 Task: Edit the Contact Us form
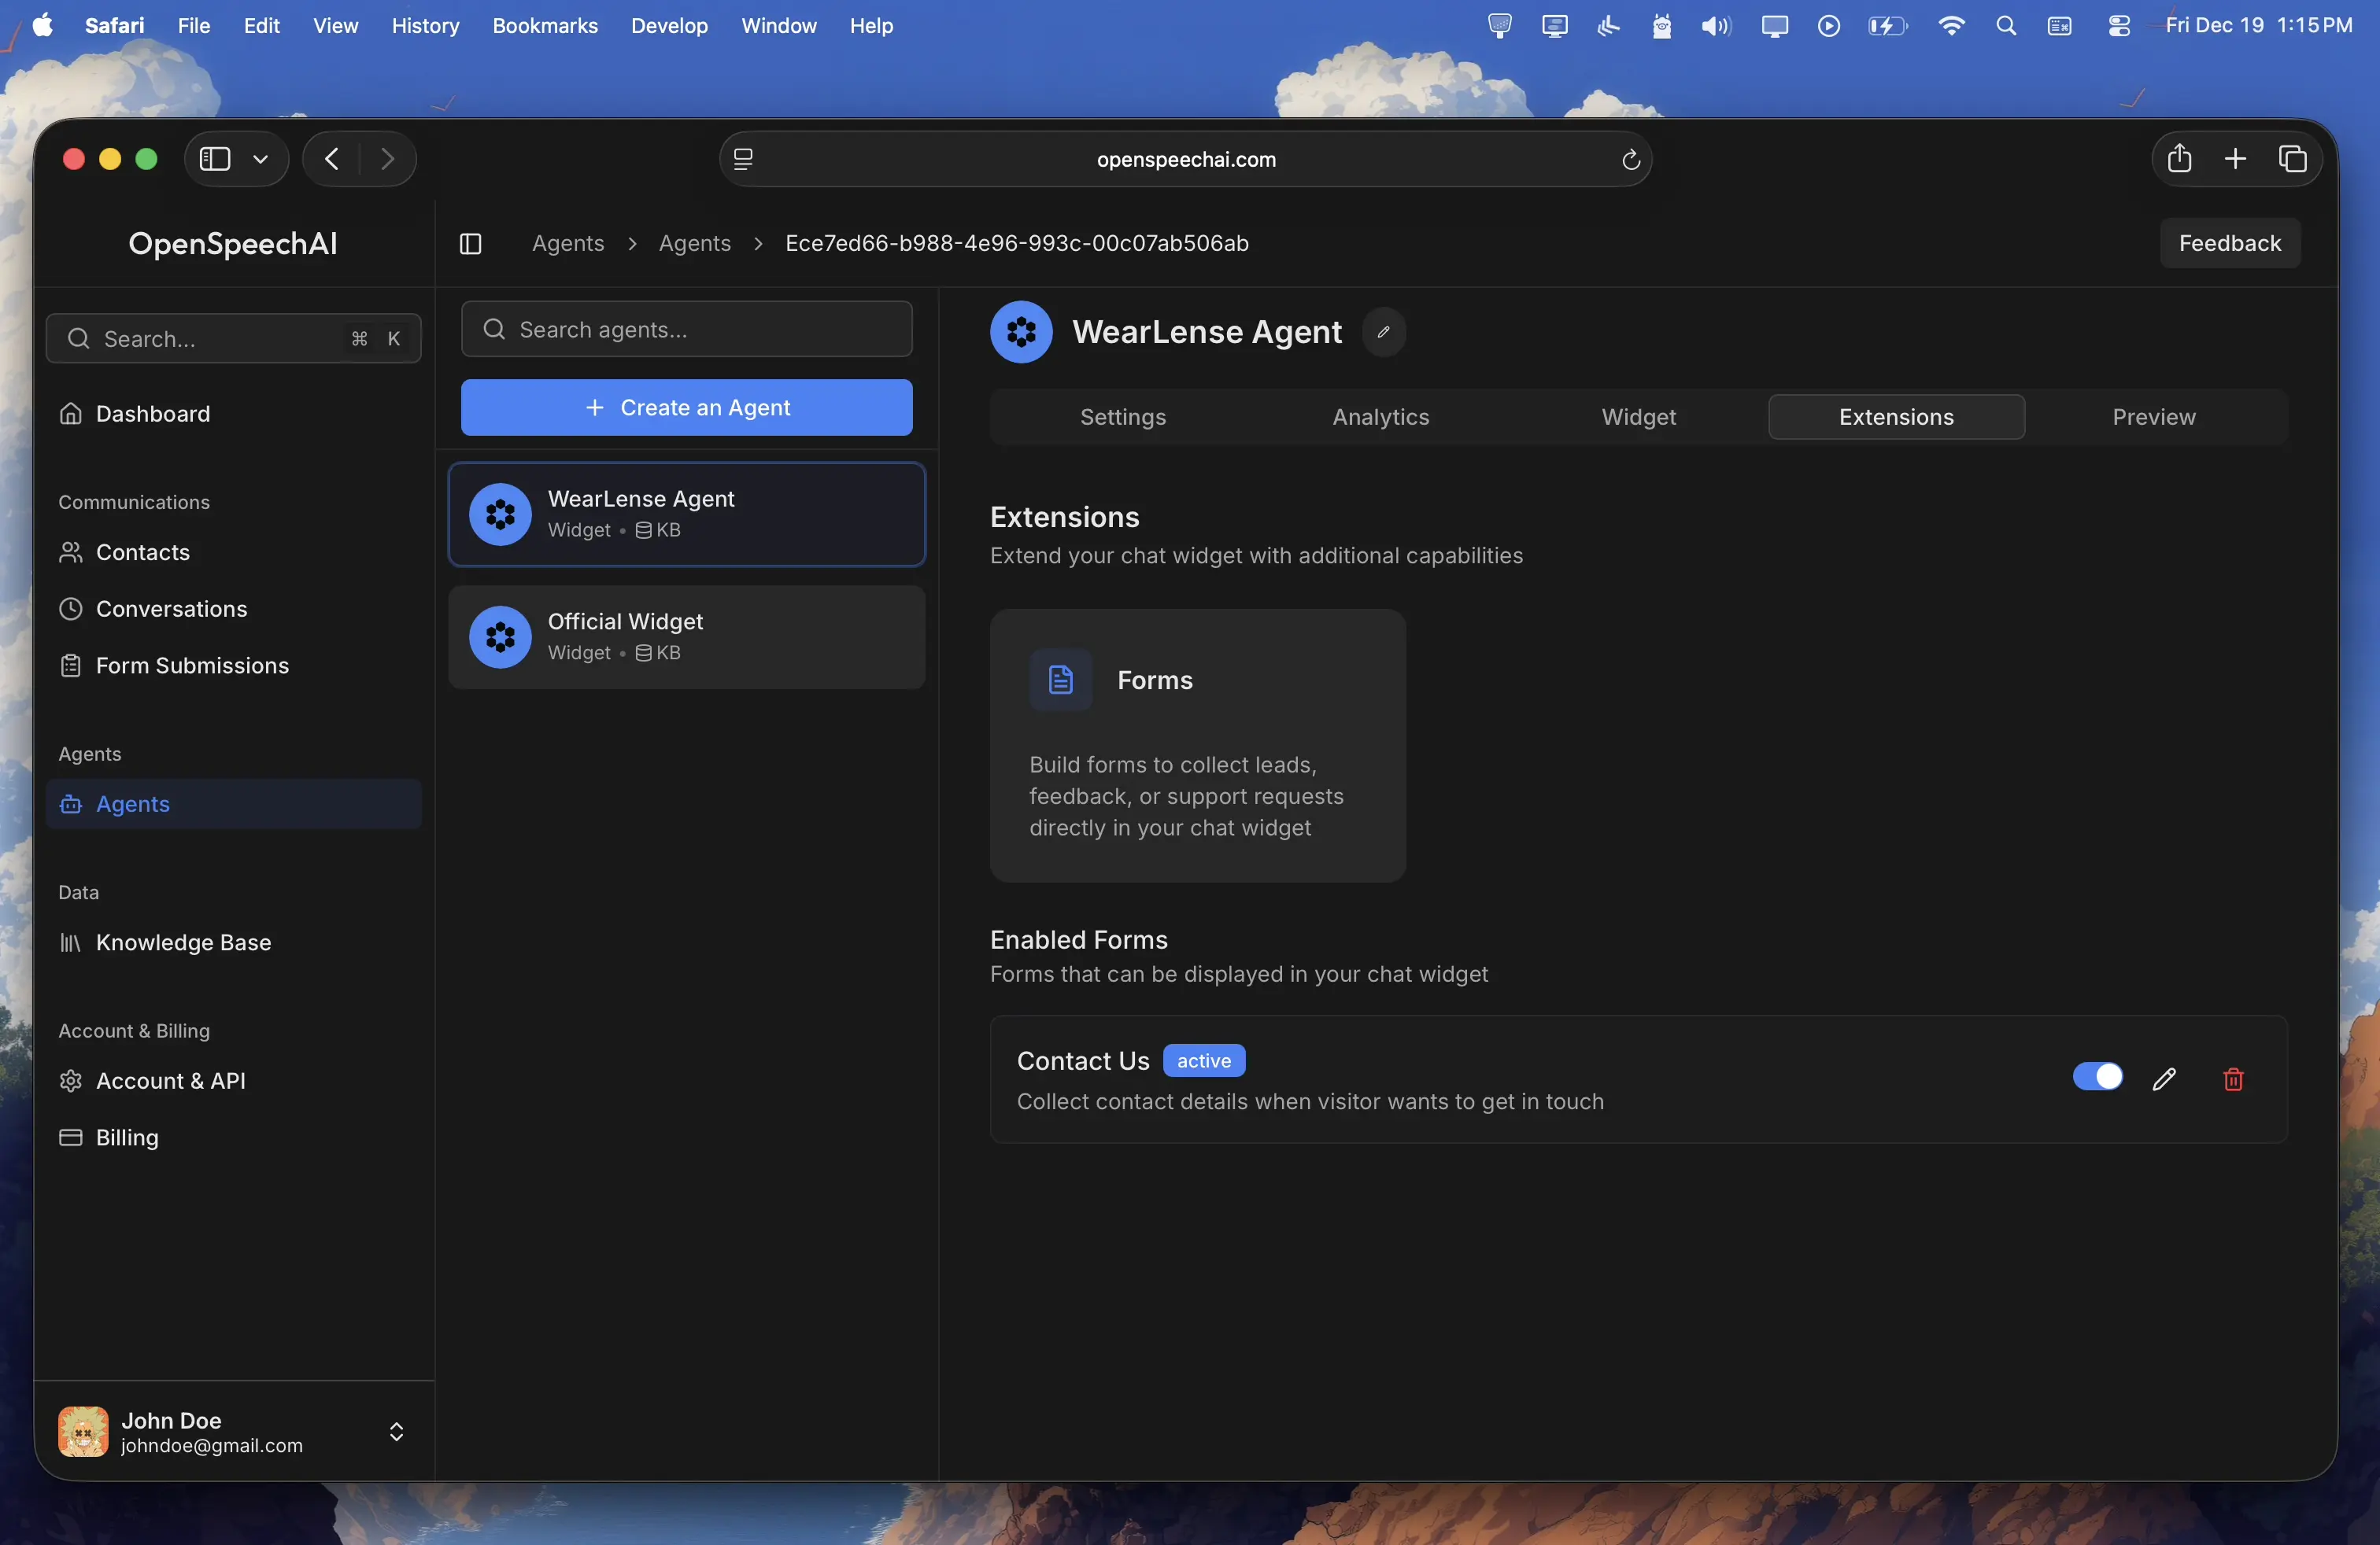click(2164, 1079)
